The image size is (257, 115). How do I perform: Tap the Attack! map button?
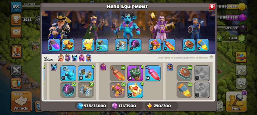click(x=21, y=101)
